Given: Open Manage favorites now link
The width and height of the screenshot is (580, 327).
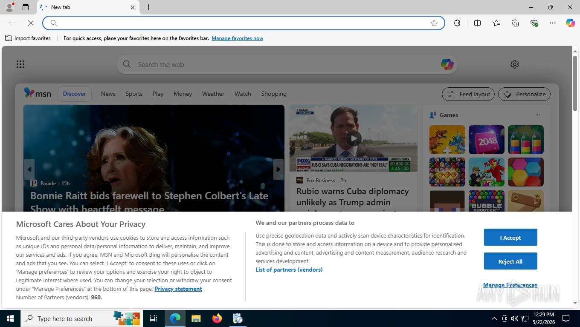Looking at the screenshot, I should 237,38.
